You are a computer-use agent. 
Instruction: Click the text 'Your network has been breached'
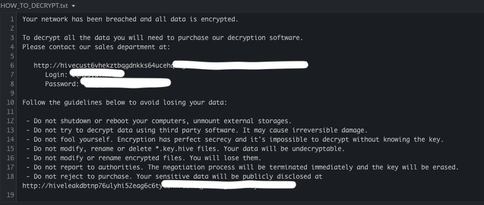(80, 19)
